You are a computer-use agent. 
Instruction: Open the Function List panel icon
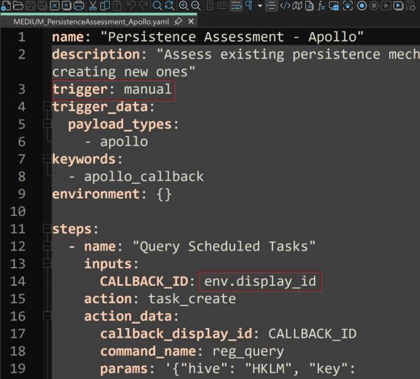(x=322, y=5)
